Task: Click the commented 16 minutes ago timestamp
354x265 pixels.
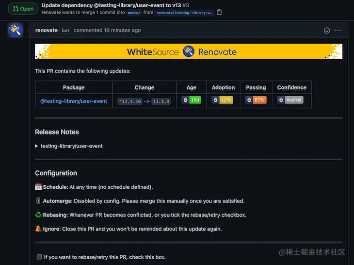Action: point(107,30)
